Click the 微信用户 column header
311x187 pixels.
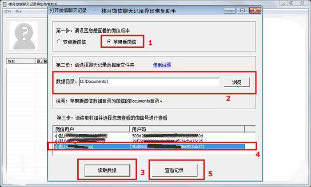pyautogui.click(x=91, y=129)
